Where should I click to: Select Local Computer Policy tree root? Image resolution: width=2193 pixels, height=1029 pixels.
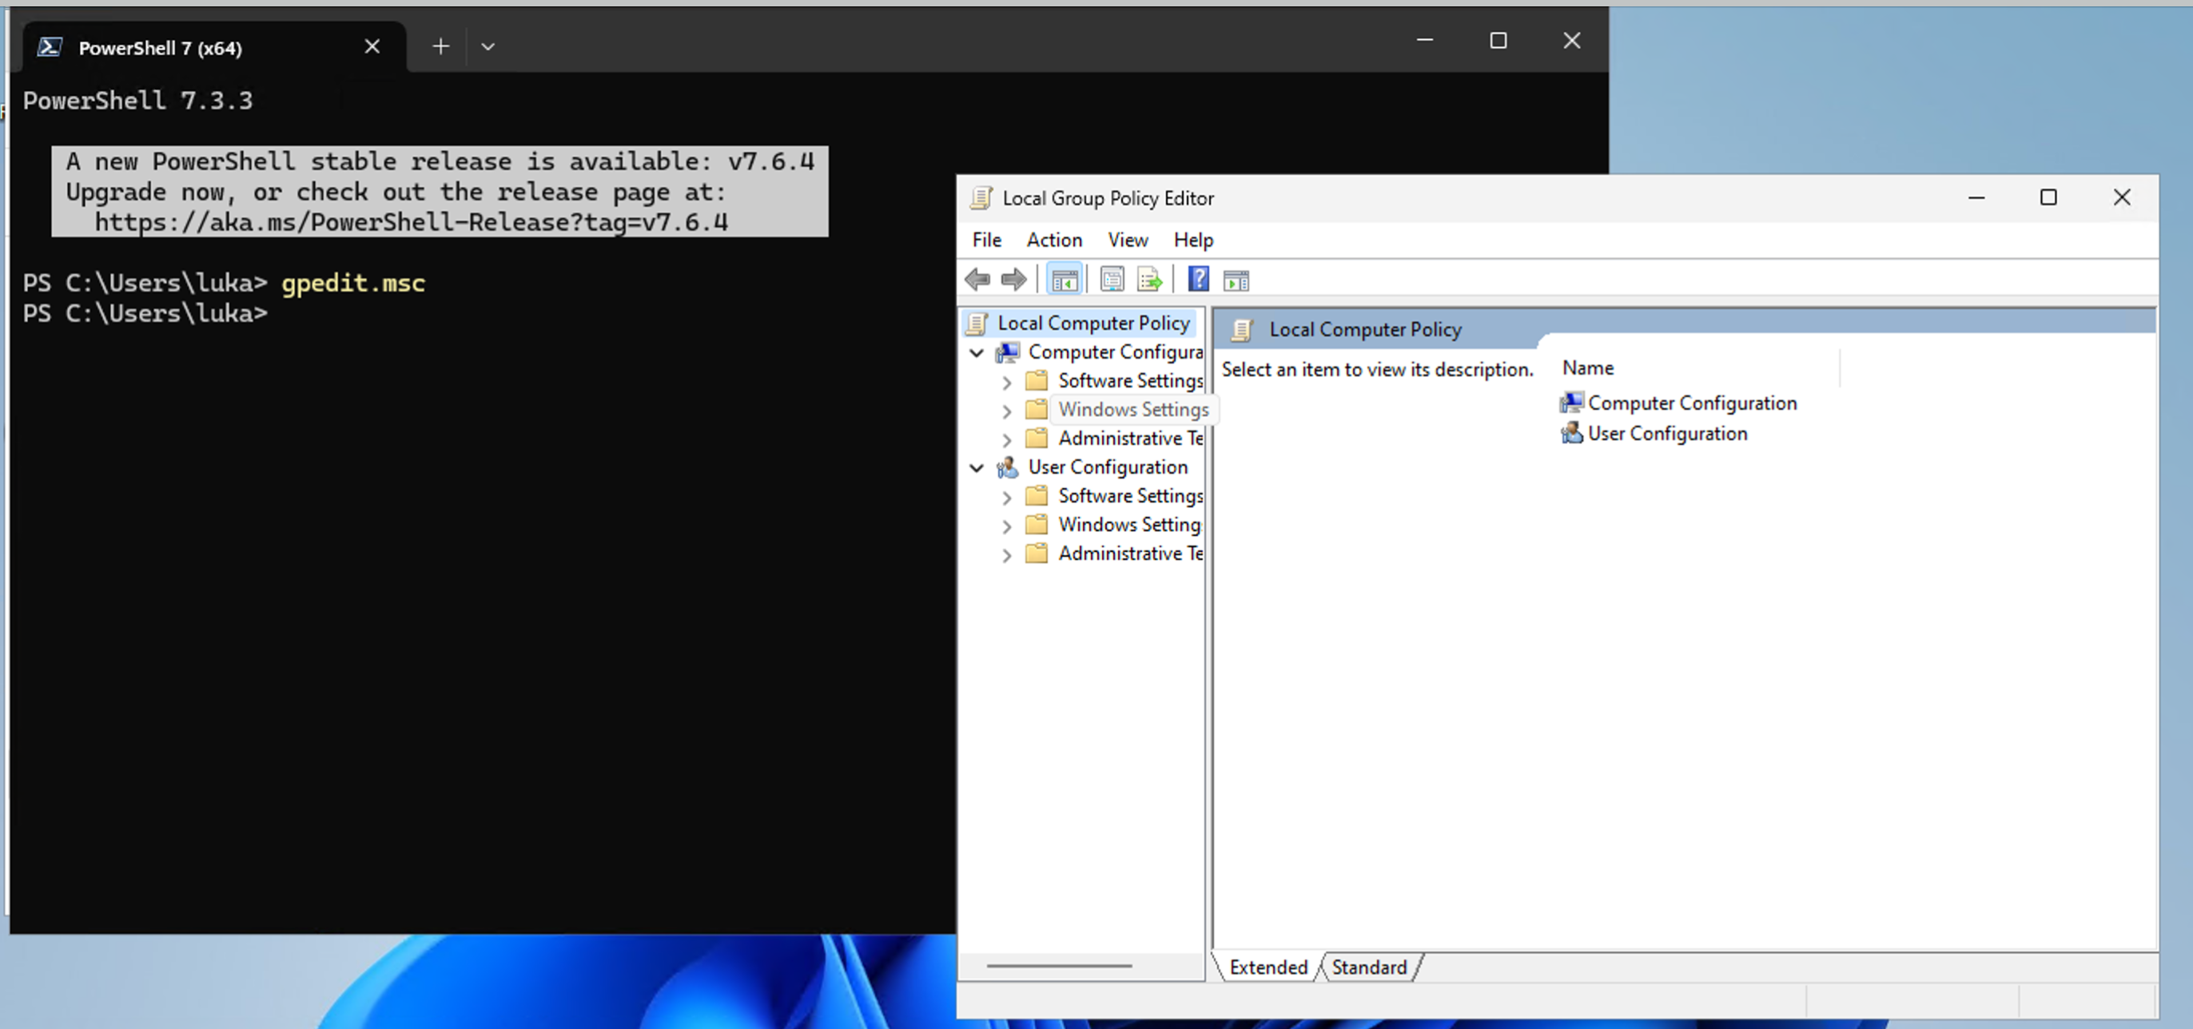coord(1093,324)
